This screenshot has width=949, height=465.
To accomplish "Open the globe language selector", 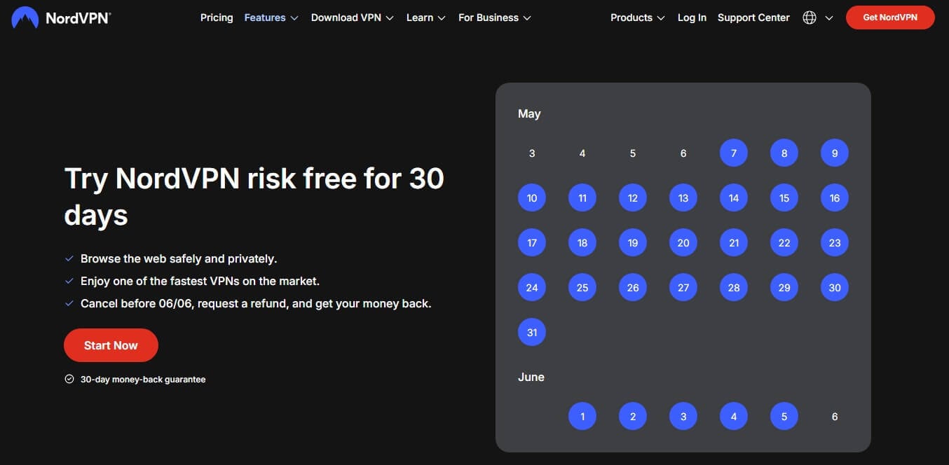I will coord(810,18).
